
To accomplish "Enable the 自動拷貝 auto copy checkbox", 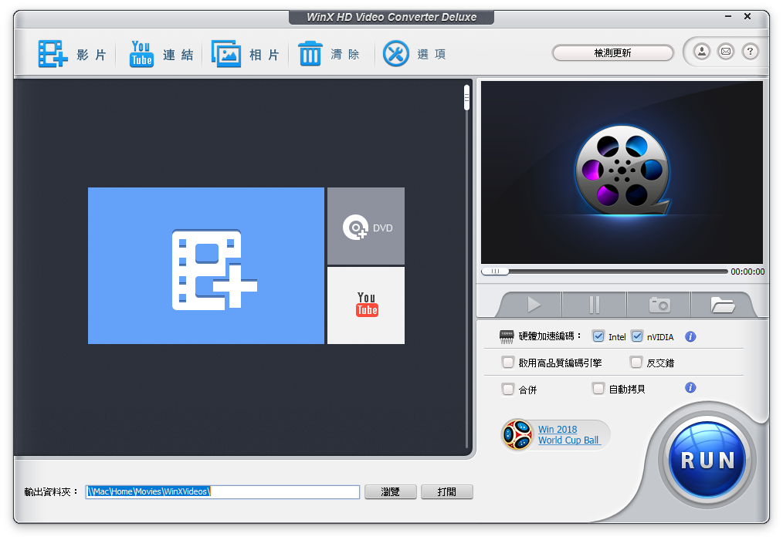I will tap(598, 388).
